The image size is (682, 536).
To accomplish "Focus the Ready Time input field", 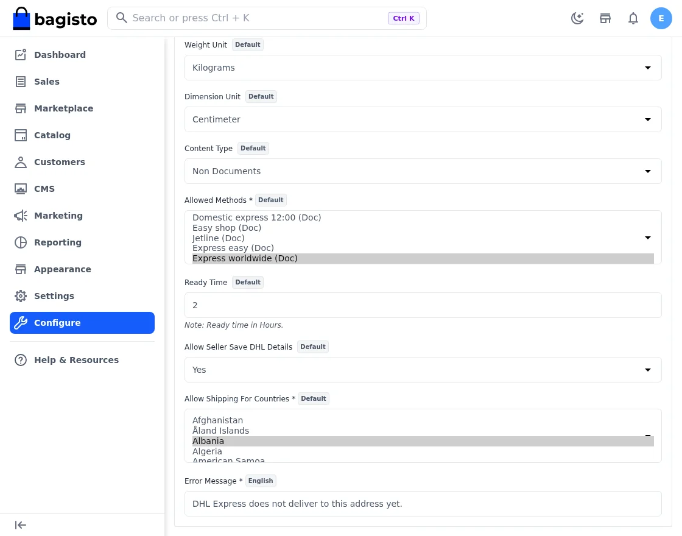I will pos(423,305).
